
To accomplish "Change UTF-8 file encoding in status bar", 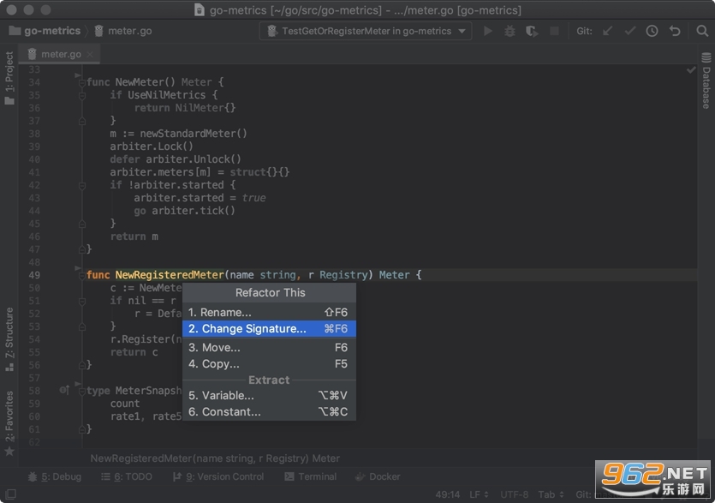I will pos(514,494).
